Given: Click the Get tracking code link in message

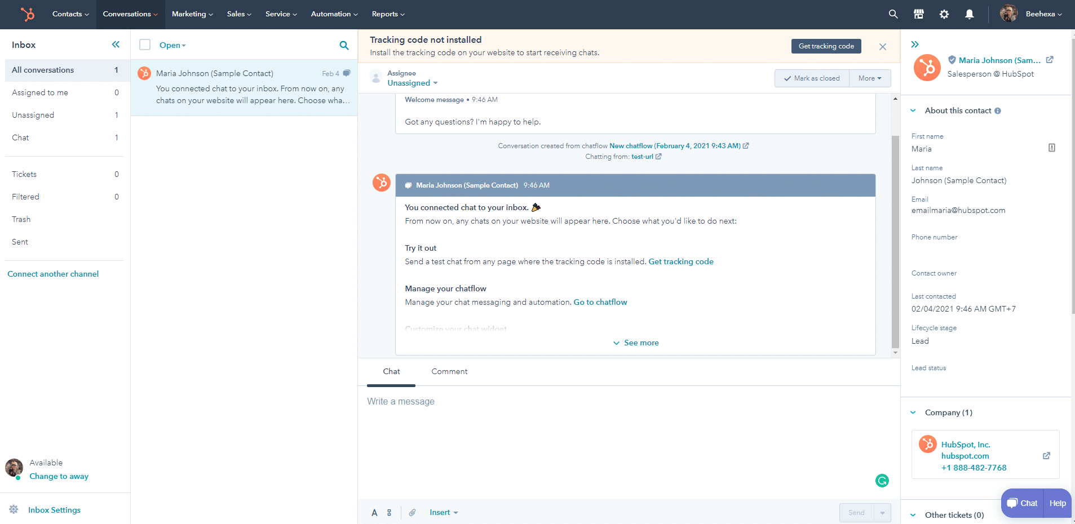Looking at the screenshot, I should point(681,261).
